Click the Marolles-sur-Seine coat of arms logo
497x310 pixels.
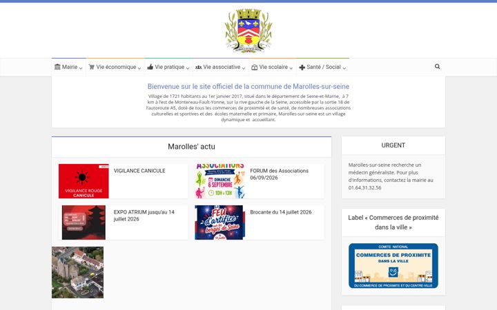[248, 31]
